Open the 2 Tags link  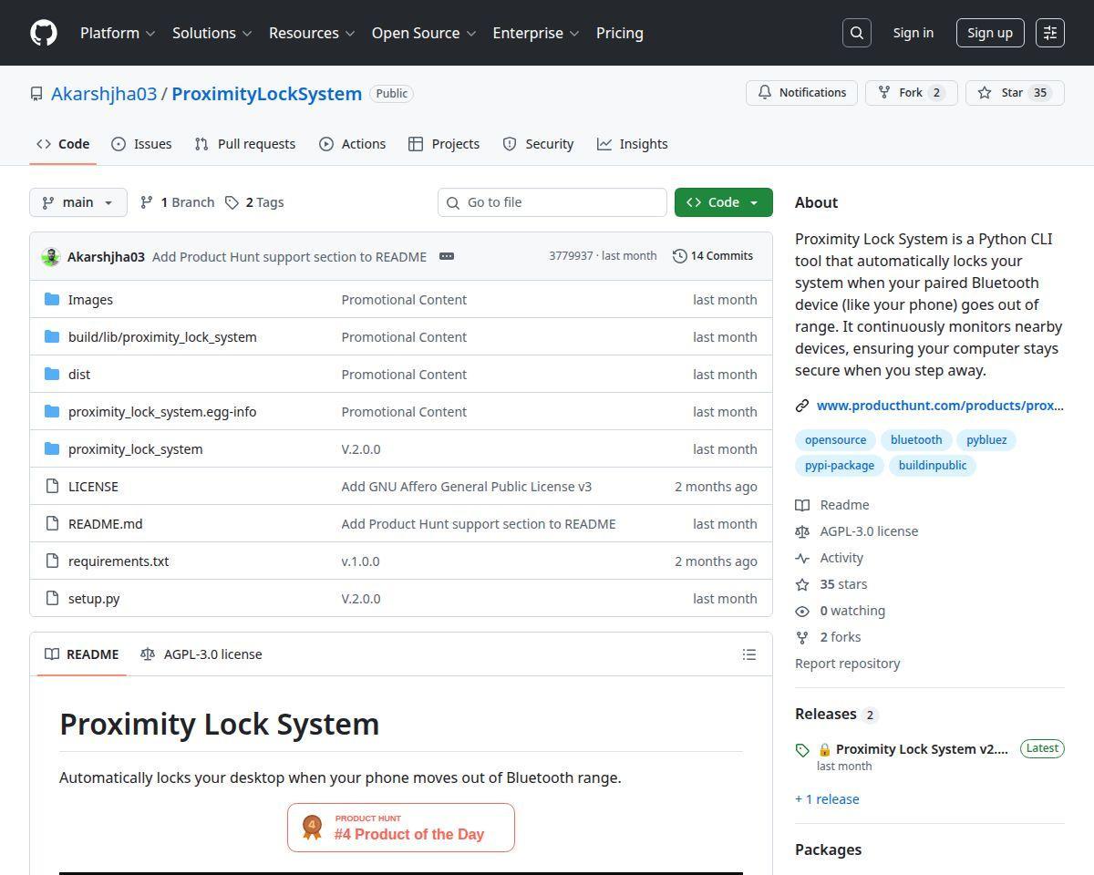coord(254,202)
